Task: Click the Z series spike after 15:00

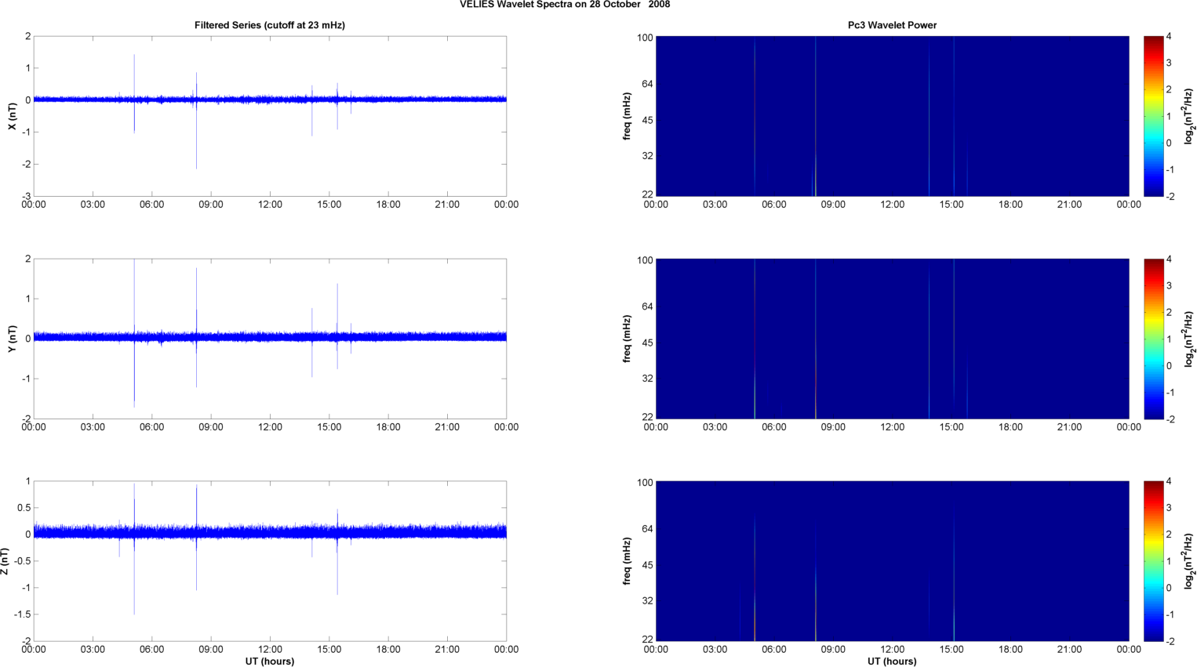Action: pos(337,552)
